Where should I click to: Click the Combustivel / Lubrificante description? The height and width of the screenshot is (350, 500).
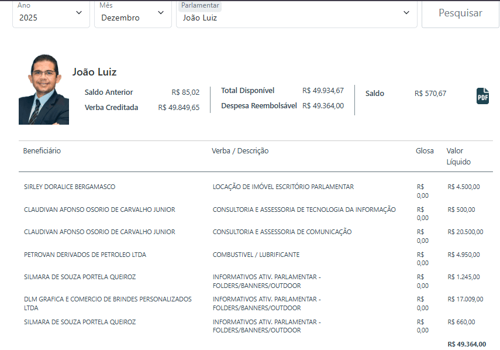click(x=256, y=255)
